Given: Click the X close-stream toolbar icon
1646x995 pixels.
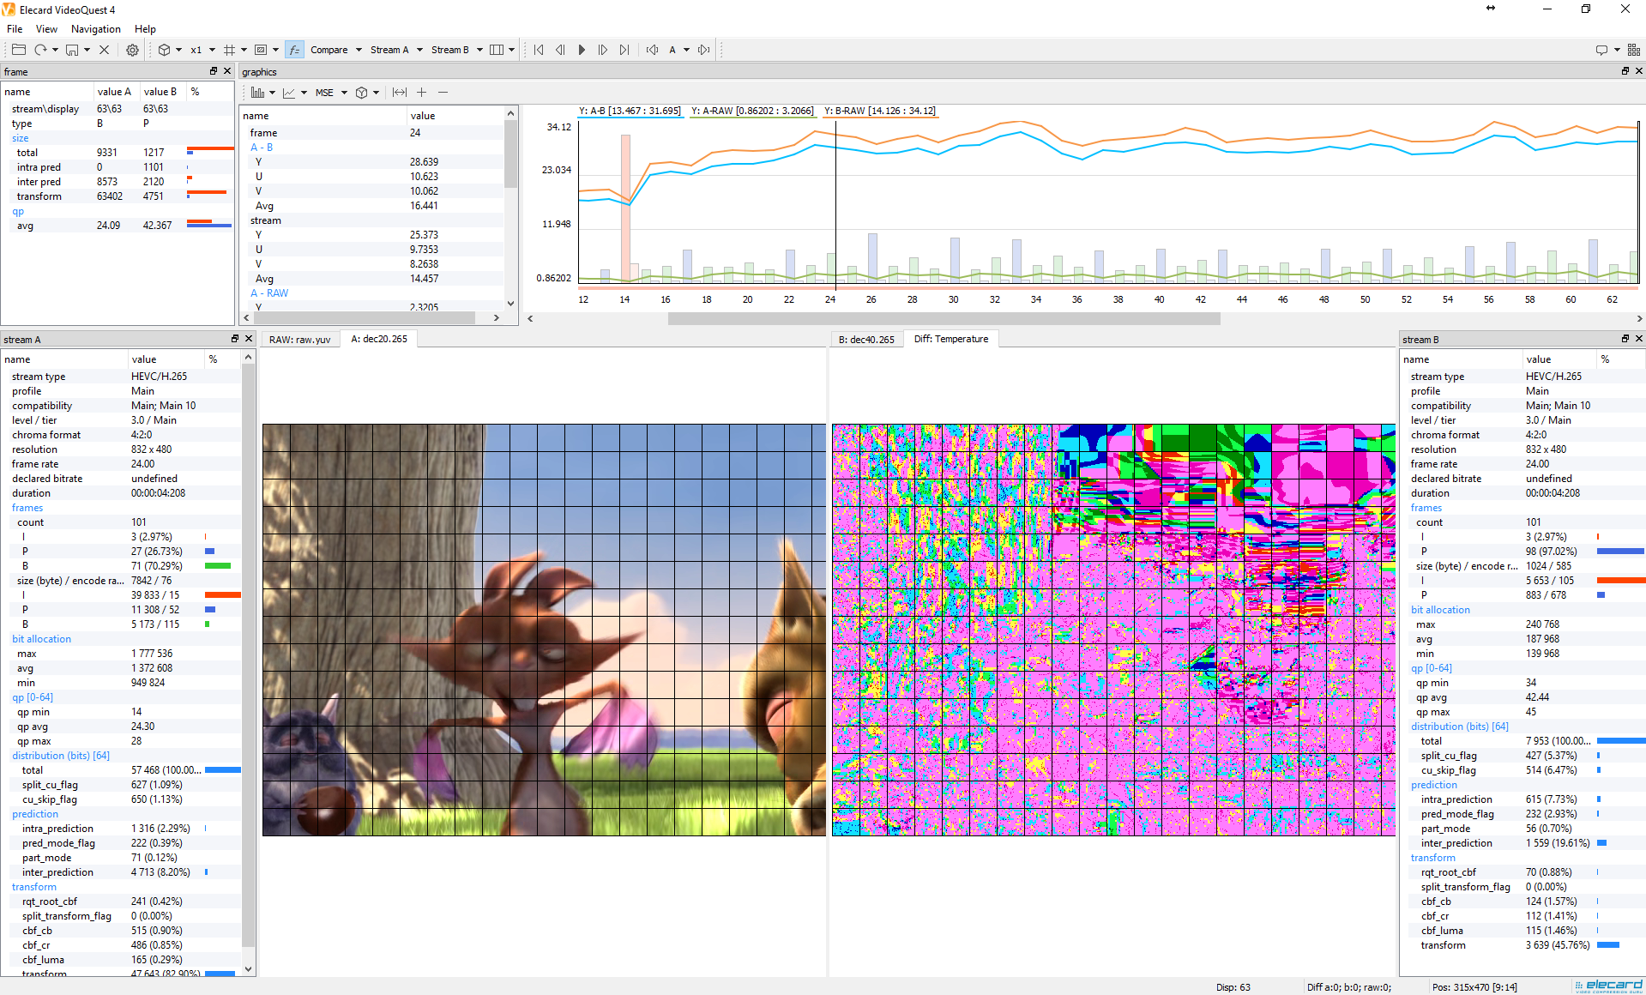Looking at the screenshot, I should (105, 50).
